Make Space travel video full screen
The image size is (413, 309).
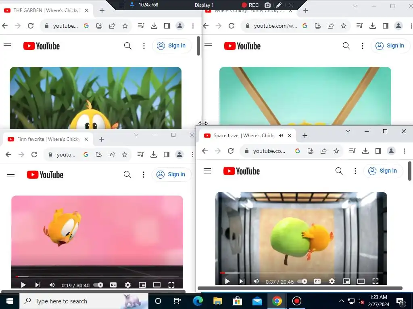coord(375,281)
